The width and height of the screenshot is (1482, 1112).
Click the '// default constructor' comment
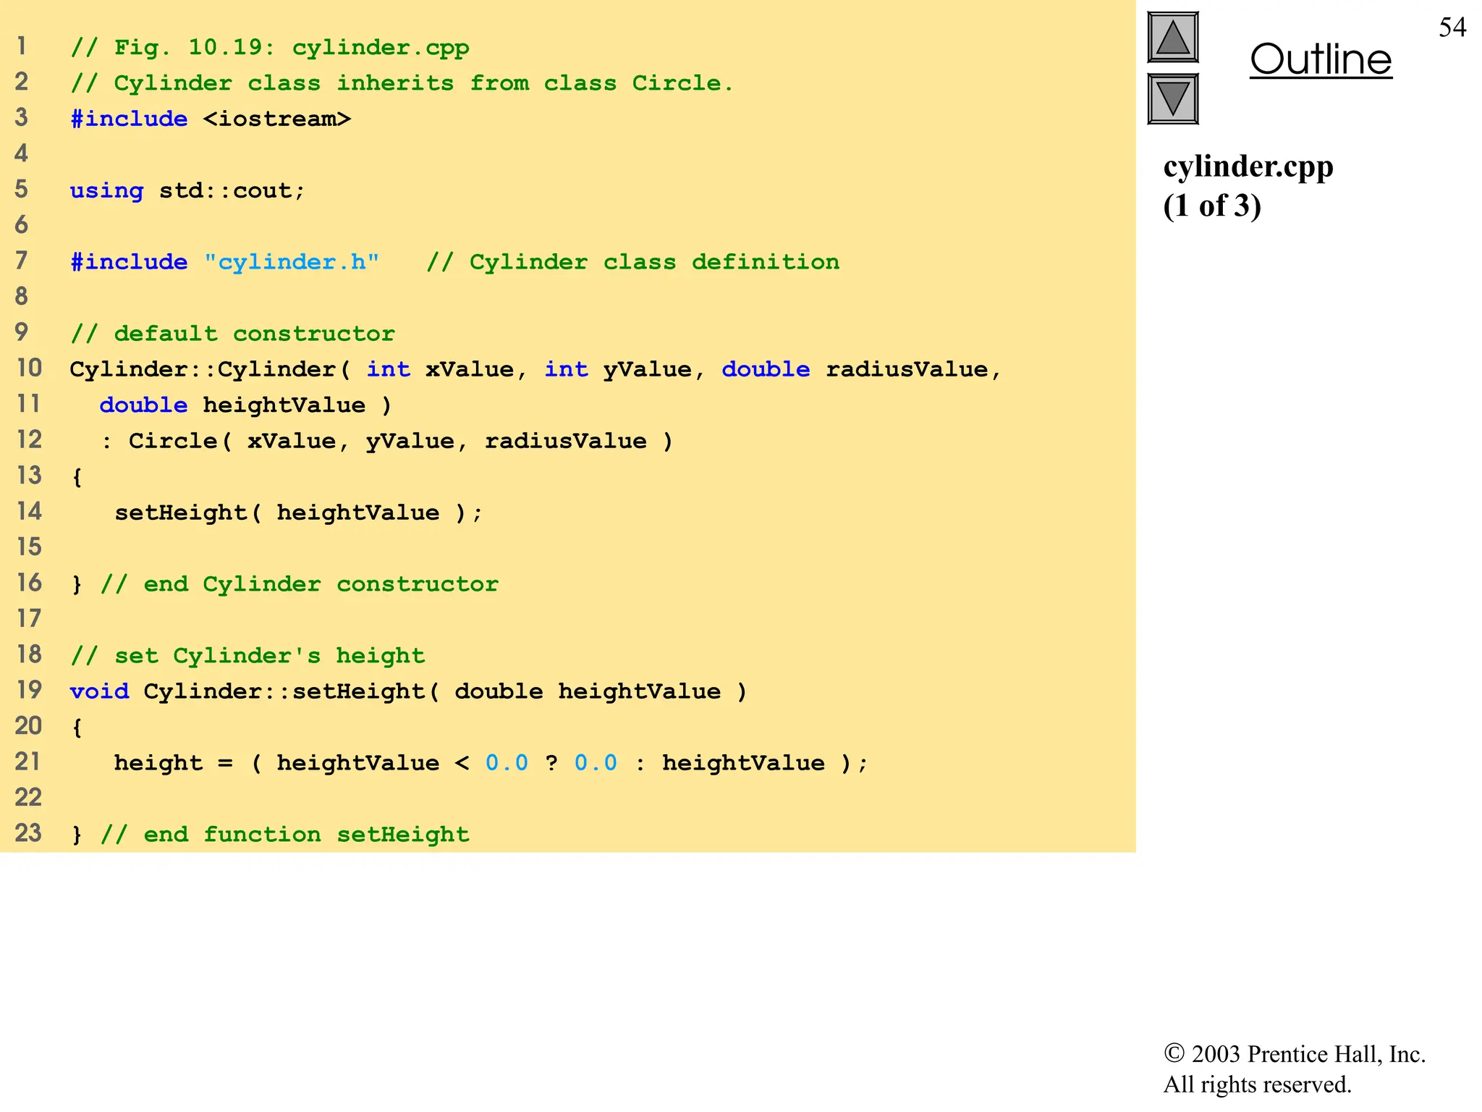click(x=233, y=334)
